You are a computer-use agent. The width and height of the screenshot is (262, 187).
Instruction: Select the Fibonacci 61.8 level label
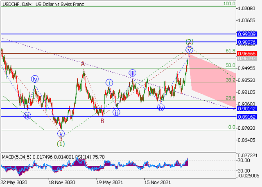pyautogui.click(x=230, y=51)
